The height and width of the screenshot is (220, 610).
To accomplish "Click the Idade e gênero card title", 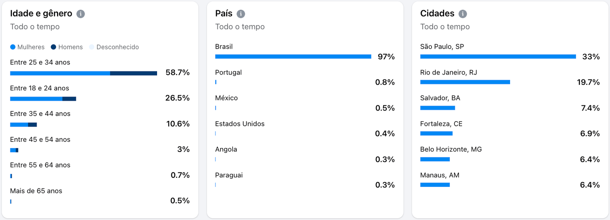I will (x=41, y=14).
